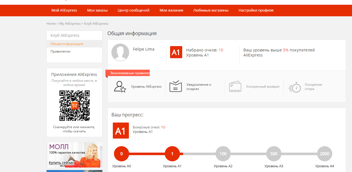
Task: Click Купить сейчас on the Молл banner
Action: tap(61, 163)
